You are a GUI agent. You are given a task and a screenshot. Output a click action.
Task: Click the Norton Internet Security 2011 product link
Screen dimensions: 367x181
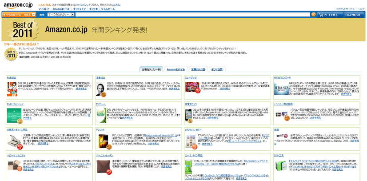160,135
